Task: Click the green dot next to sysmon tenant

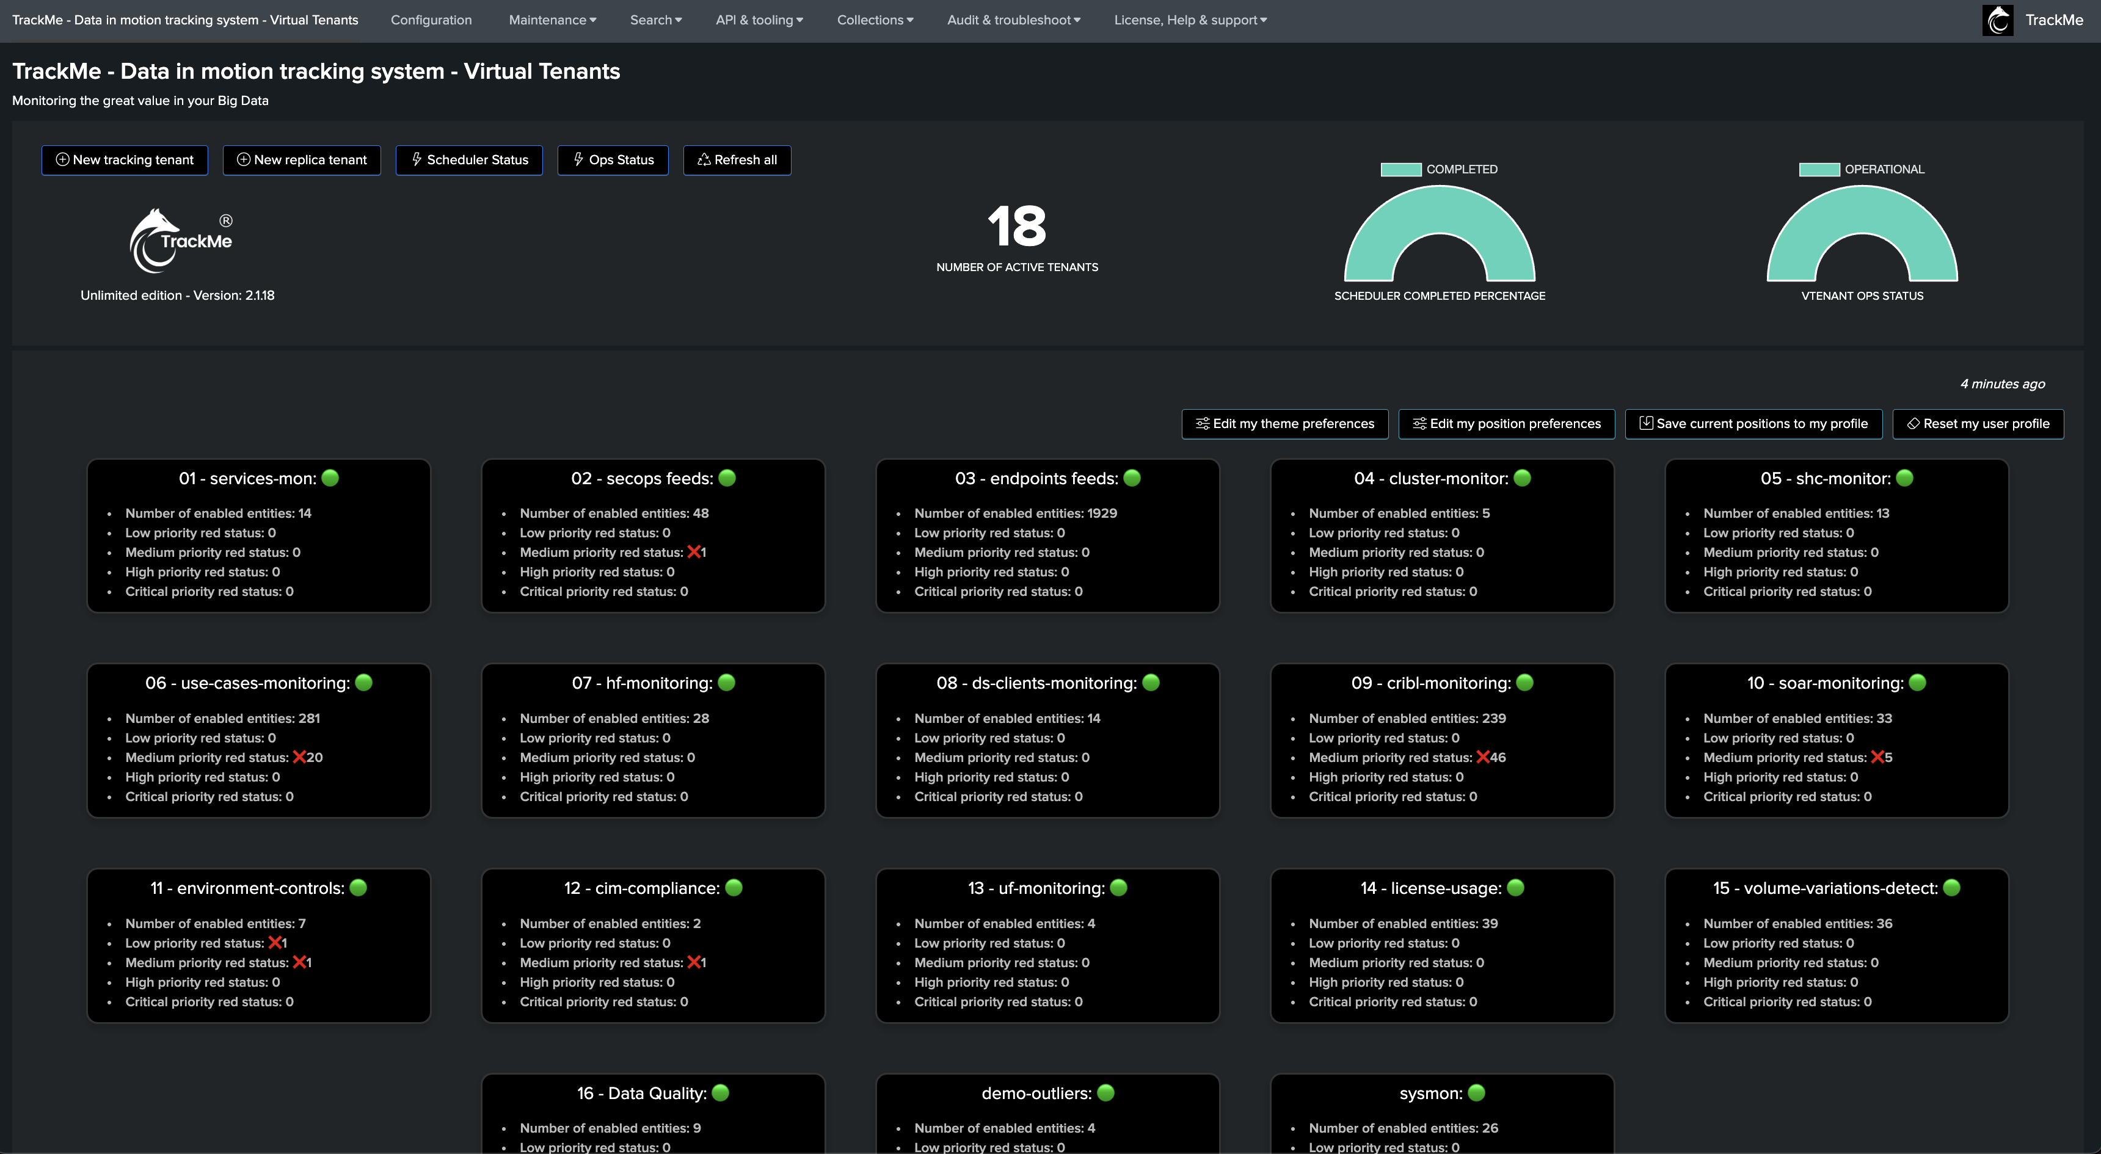Action: 1476,1093
